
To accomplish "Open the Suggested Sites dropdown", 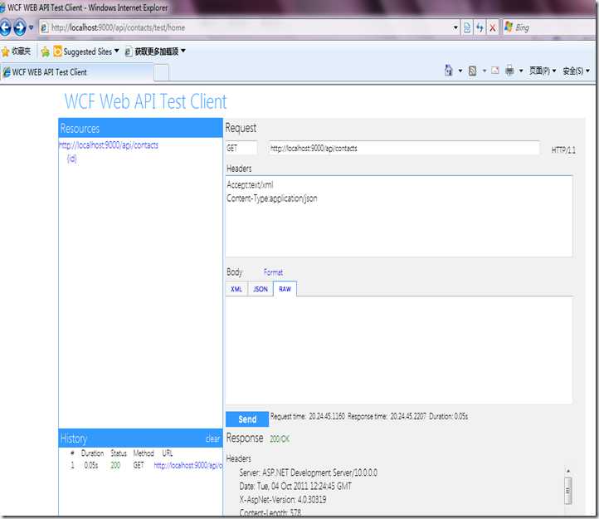I will click(x=86, y=51).
